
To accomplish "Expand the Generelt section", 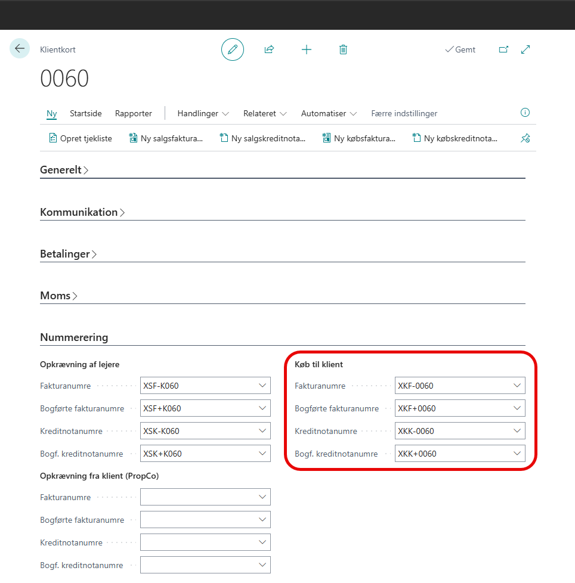I will pyautogui.click(x=64, y=170).
